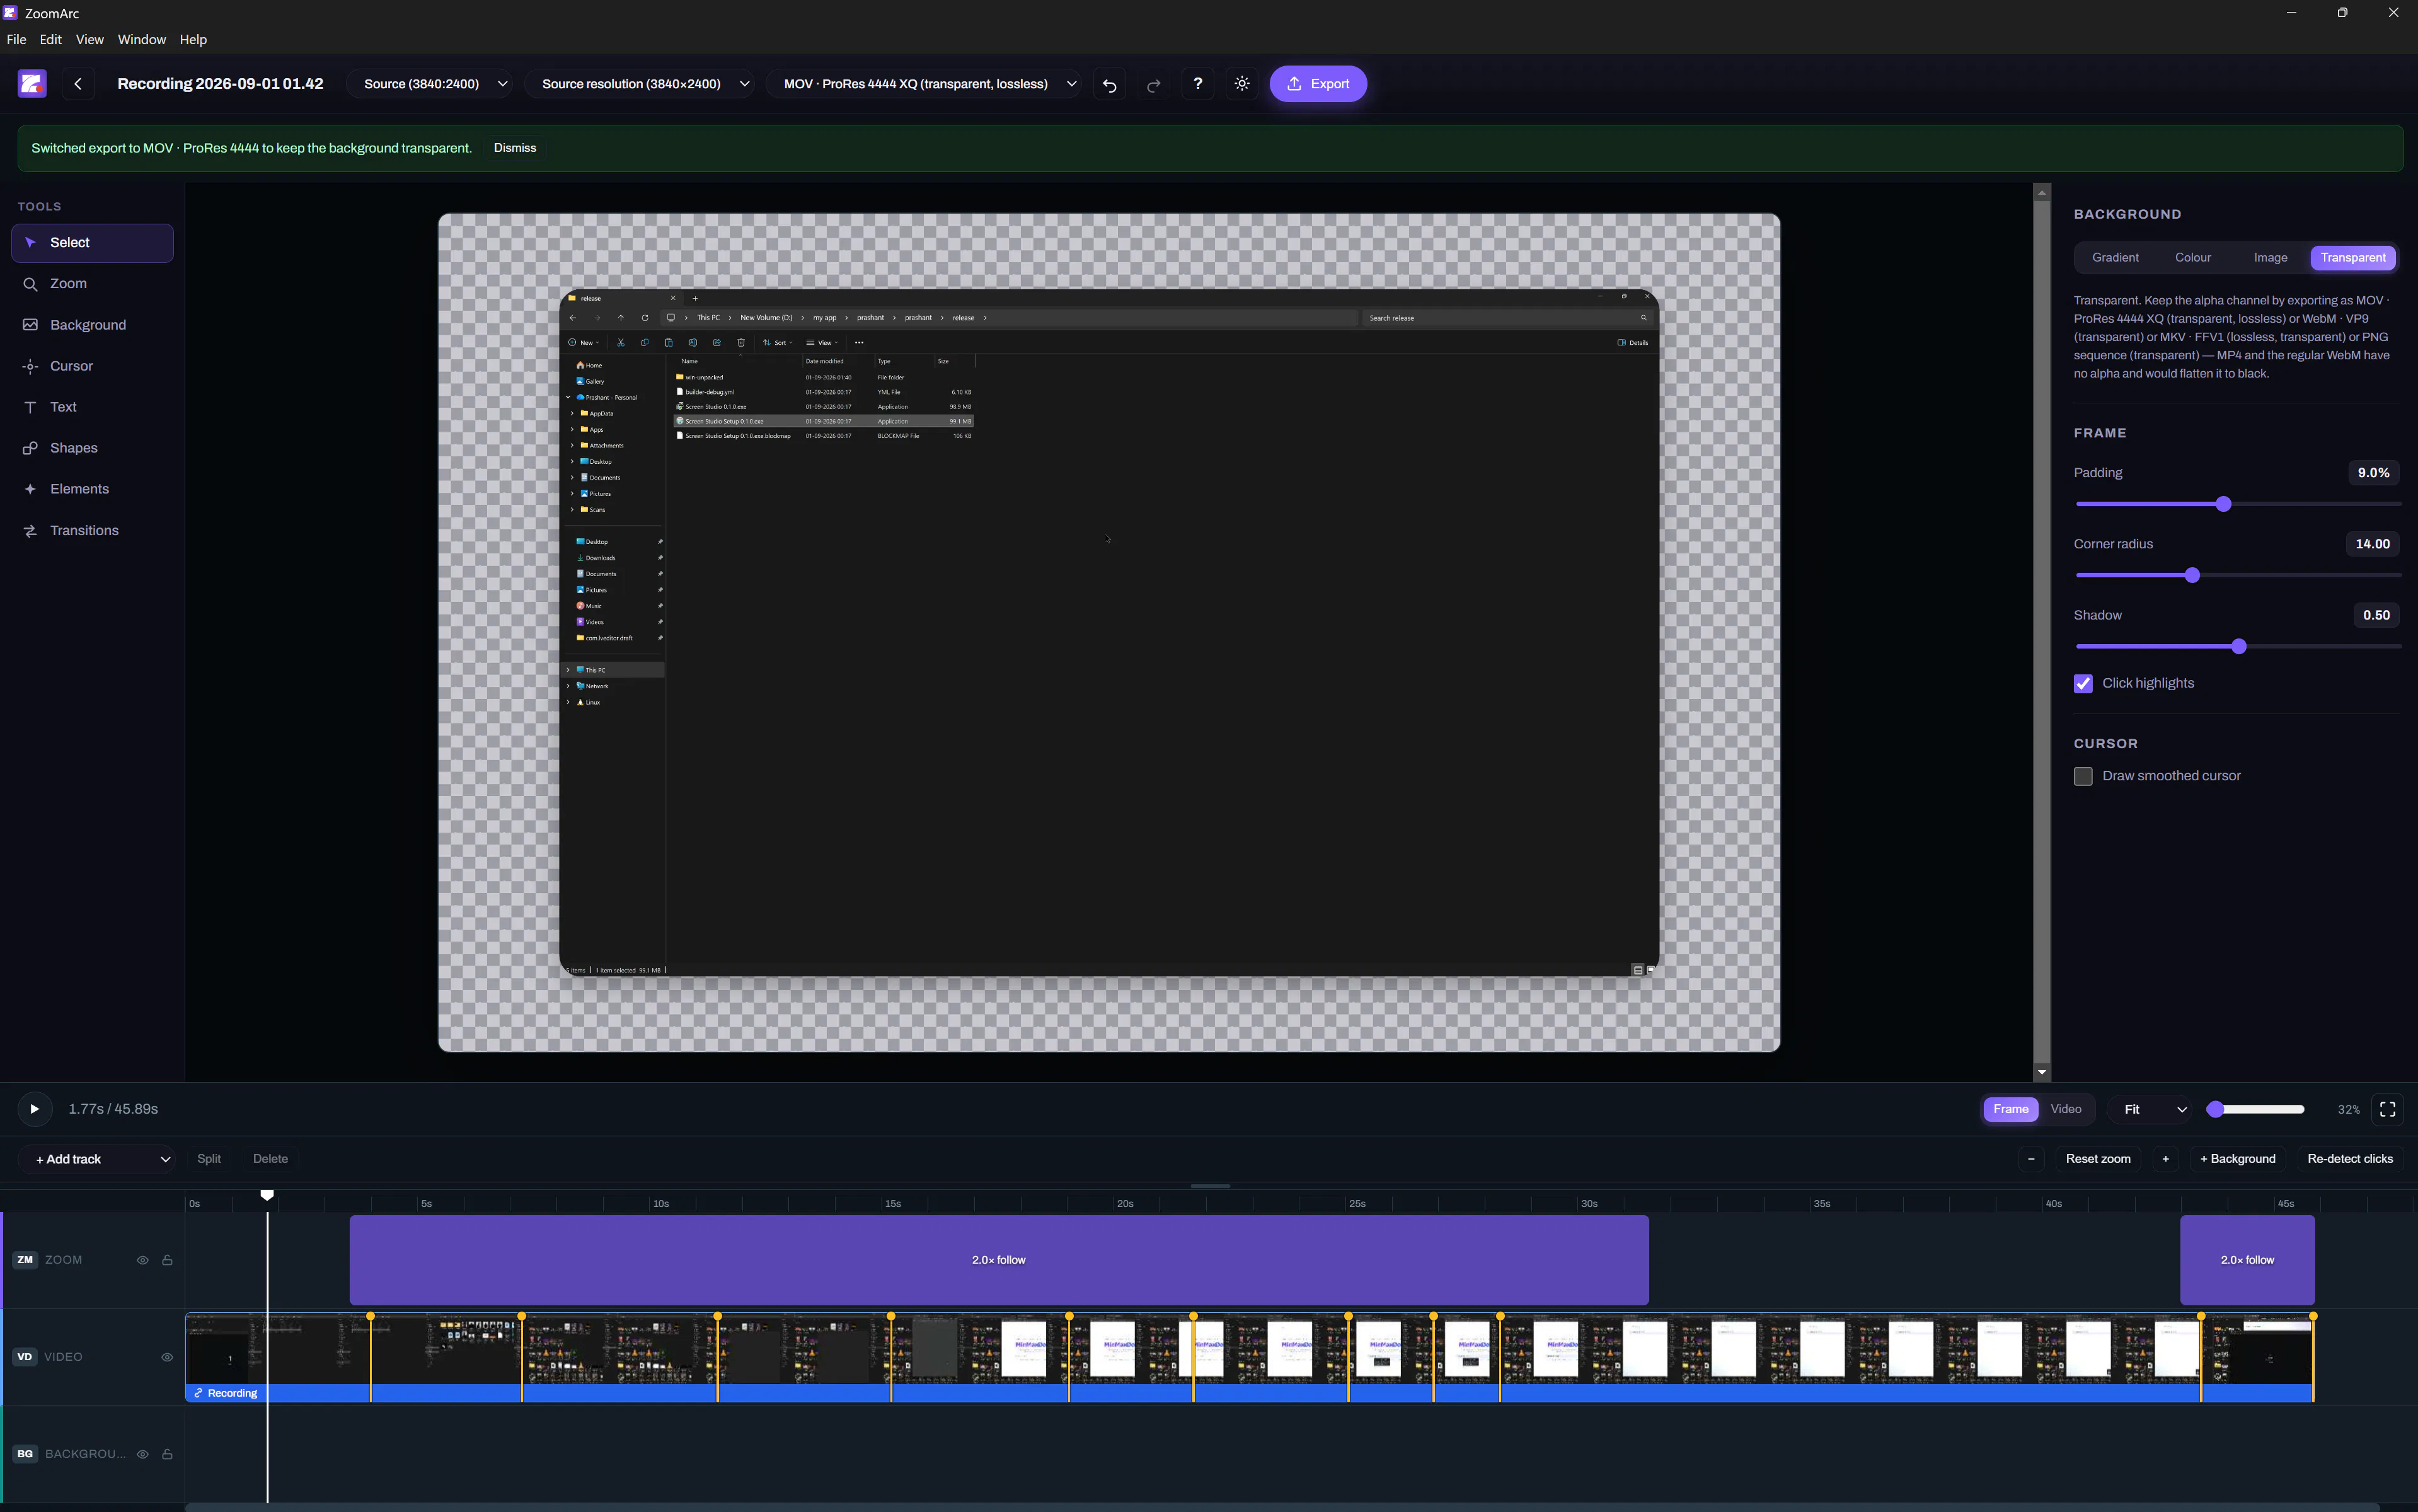Dismiss the export switched notification

[x=515, y=148]
